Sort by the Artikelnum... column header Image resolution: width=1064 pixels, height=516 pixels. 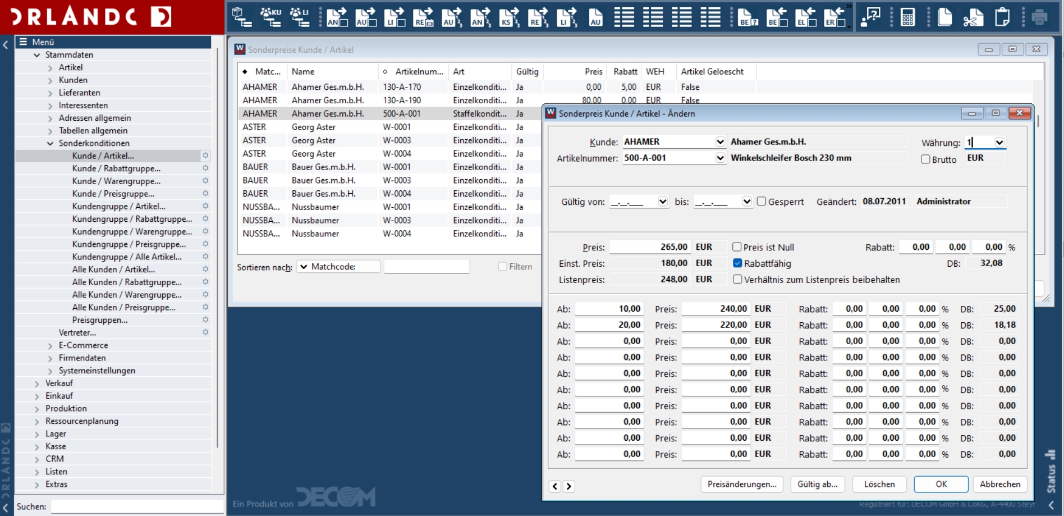tap(414, 71)
